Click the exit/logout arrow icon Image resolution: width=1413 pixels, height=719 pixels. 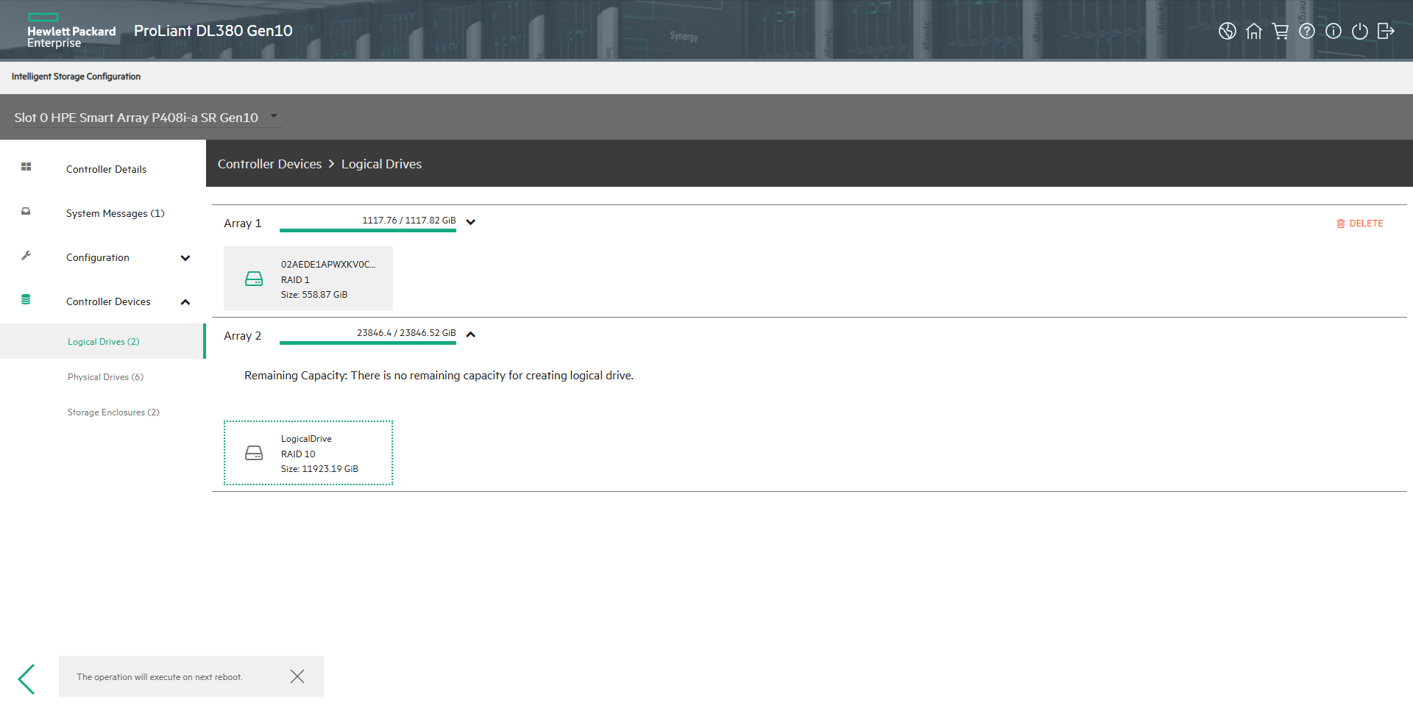1386,31
